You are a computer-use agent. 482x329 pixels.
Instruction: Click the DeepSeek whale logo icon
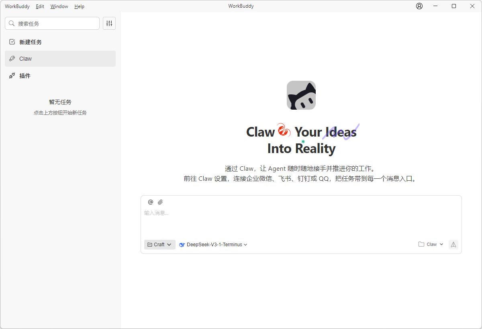(182, 245)
